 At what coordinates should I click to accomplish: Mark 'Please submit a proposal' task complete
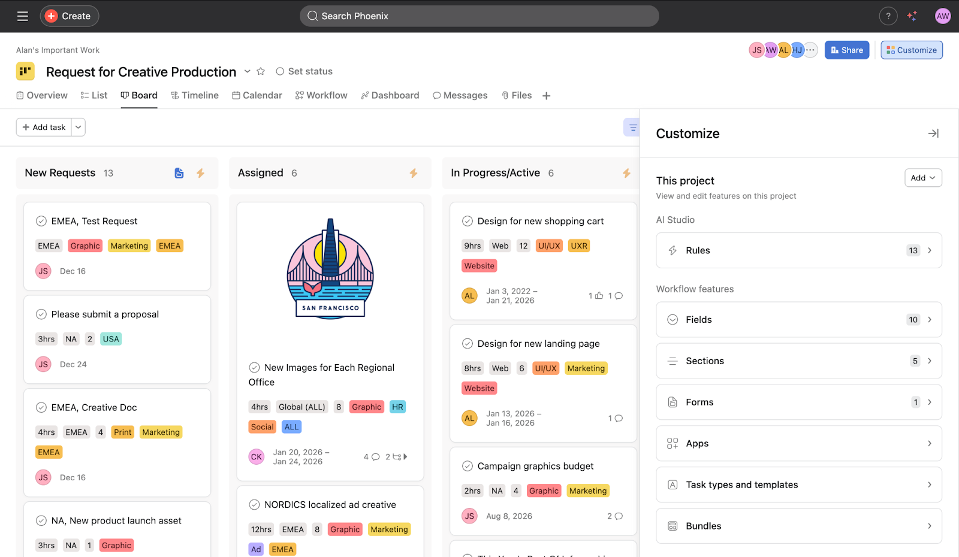[x=41, y=314]
